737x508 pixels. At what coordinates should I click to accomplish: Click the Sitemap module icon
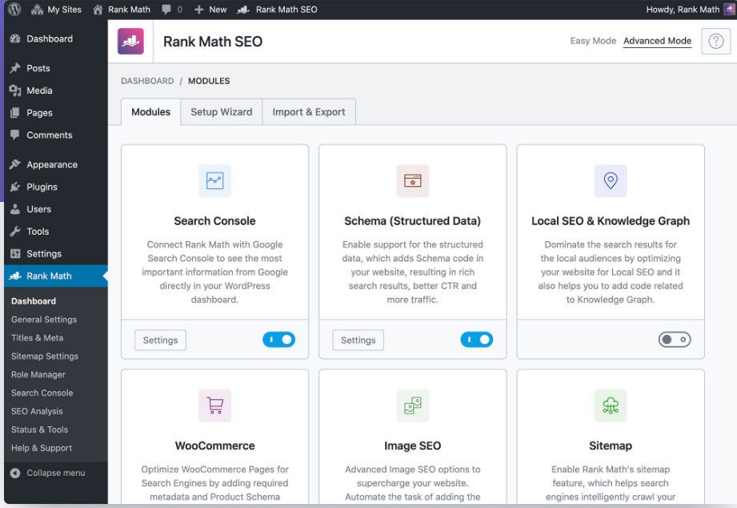tap(611, 405)
